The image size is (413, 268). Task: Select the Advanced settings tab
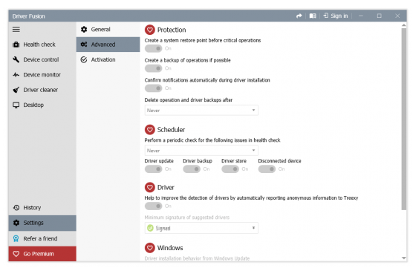108,45
